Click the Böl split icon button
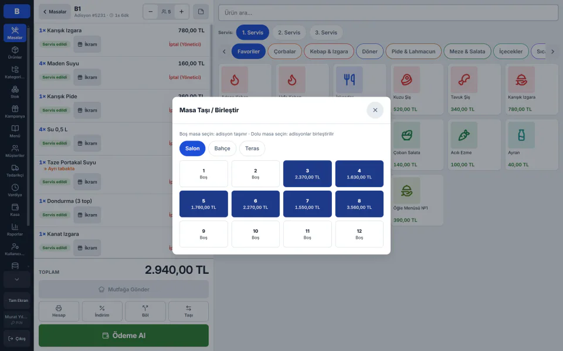 tap(145, 311)
